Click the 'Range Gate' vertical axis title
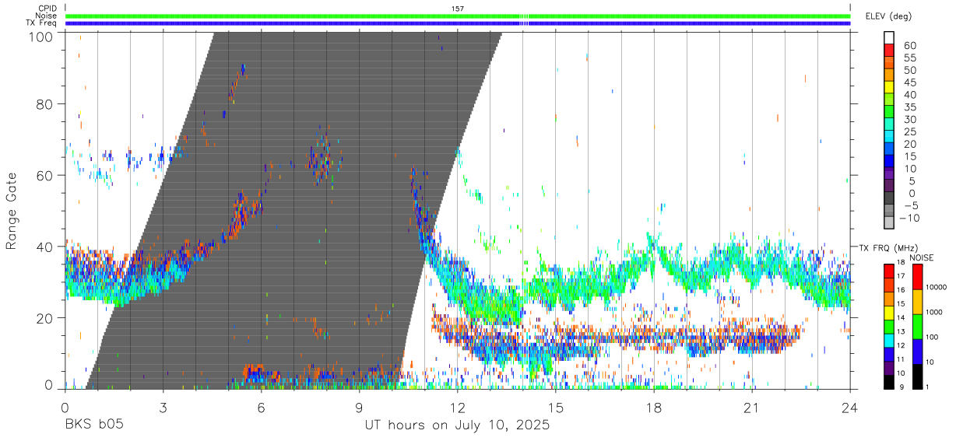The width and height of the screenshot is (956, 441). [12, 211]
